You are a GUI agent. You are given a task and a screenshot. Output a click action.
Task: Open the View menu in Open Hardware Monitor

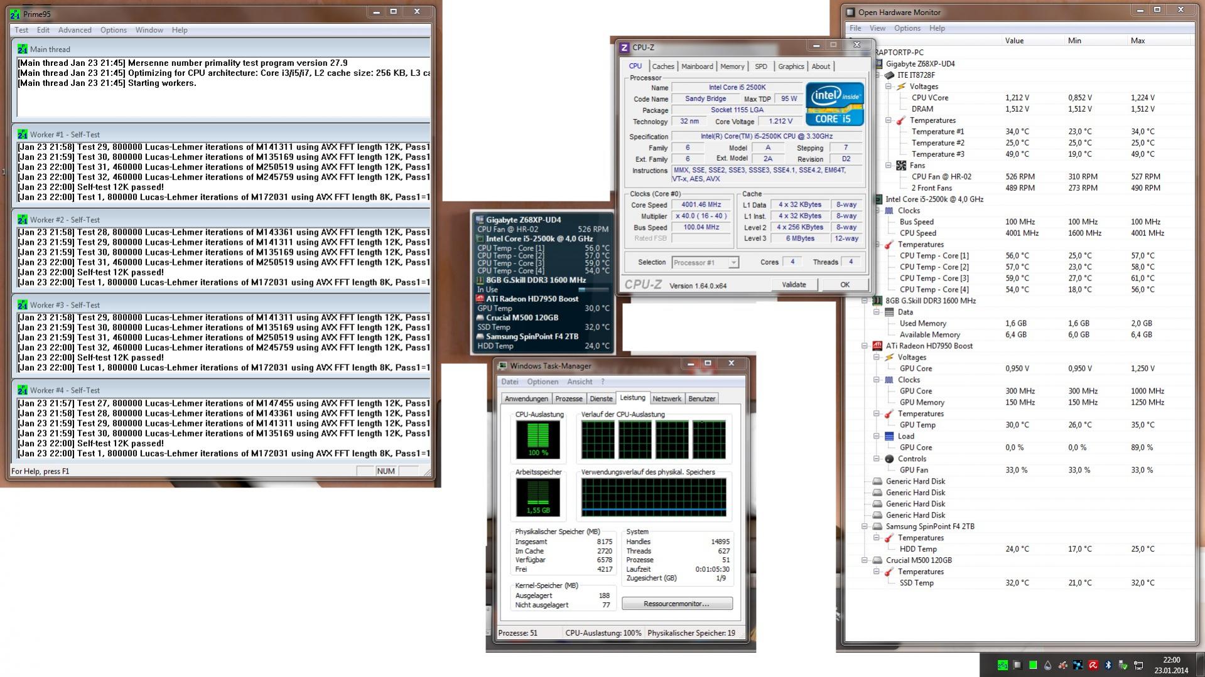coord(877,28)
